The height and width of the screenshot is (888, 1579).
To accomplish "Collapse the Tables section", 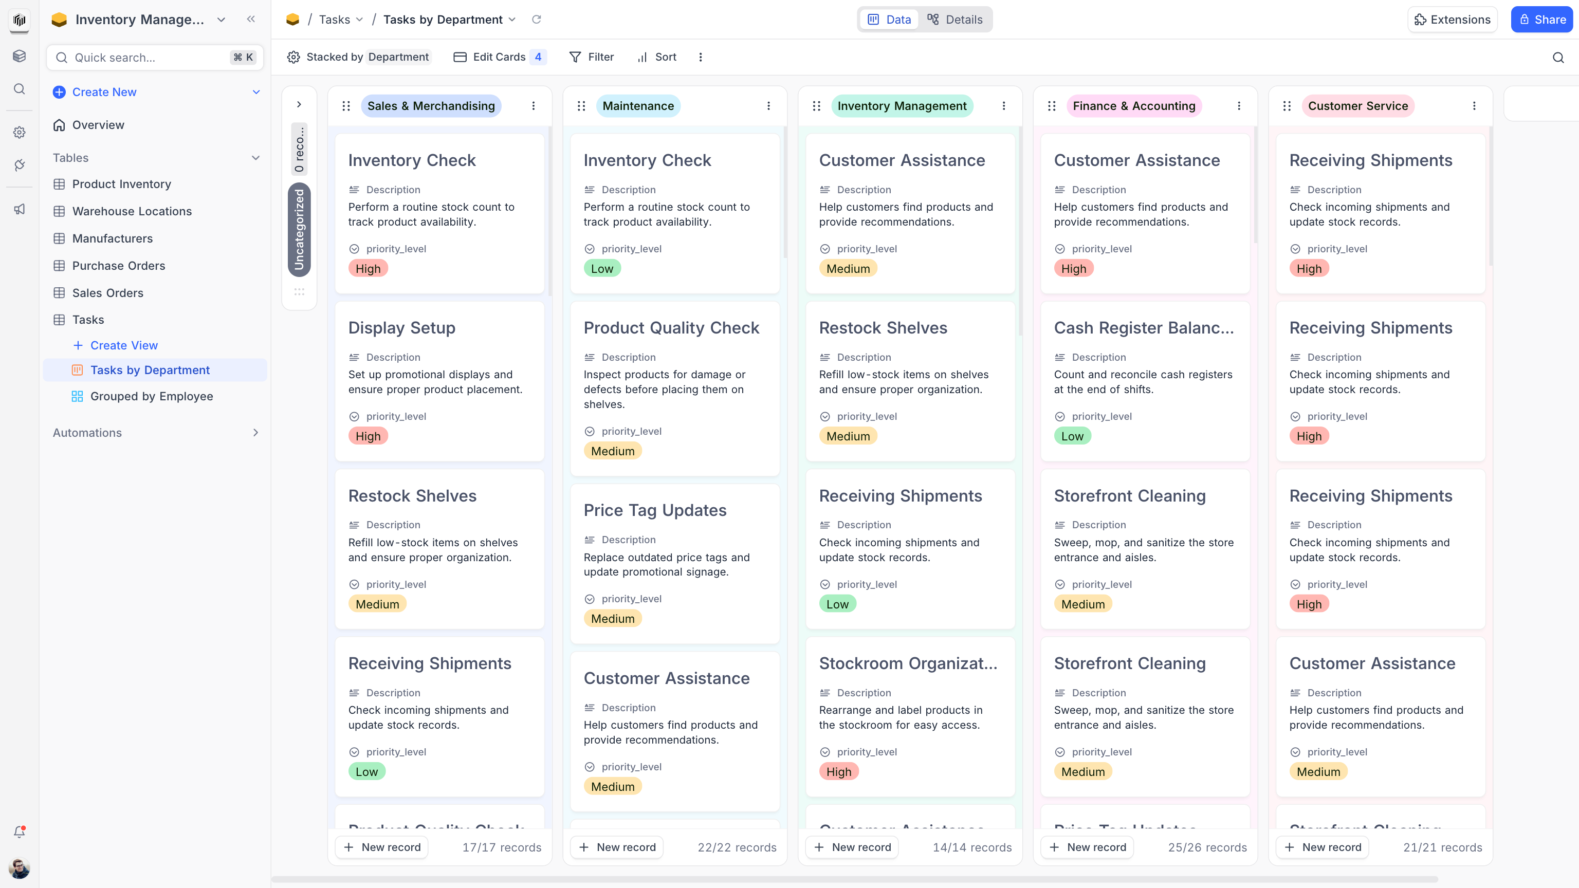I will [255, 158].
